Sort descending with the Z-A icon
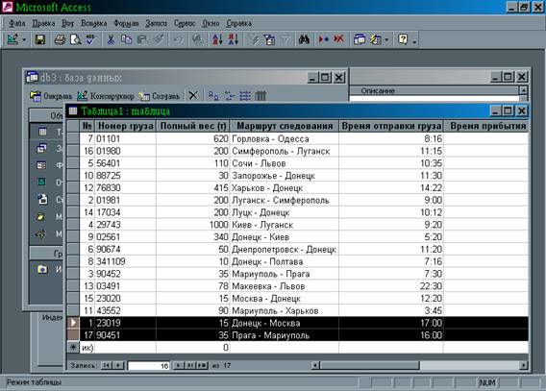The height and width of the screenshot is (391, 546). (x=233, y=39)
